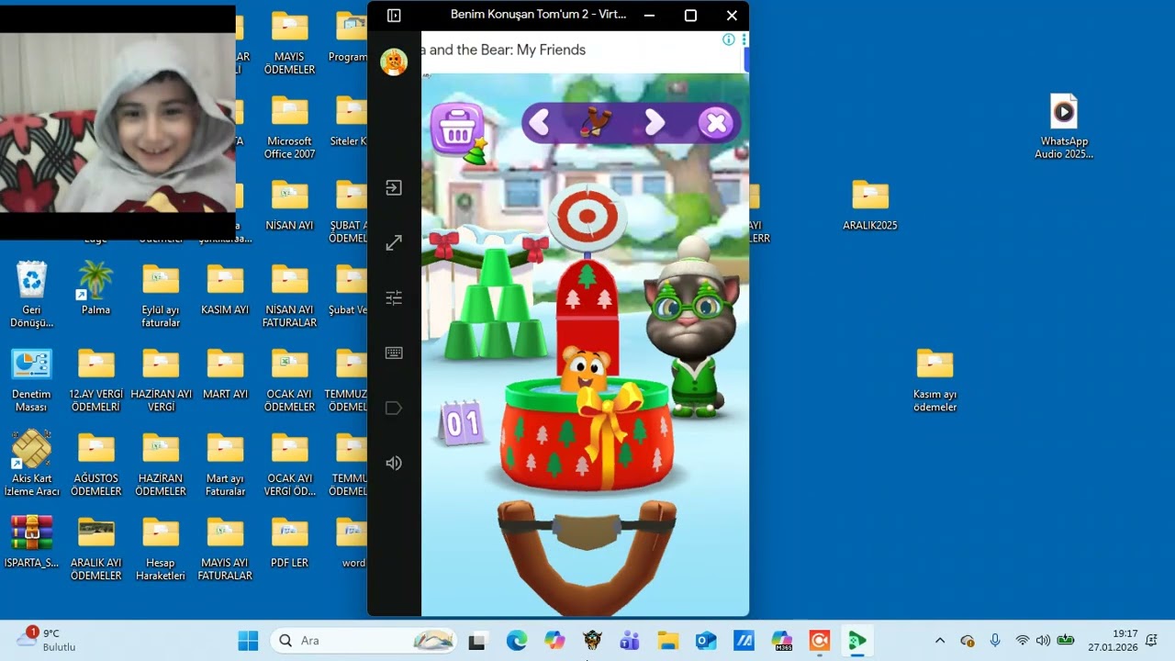Viewport: 1175px width, 661px height.
Task: Toggle fullscreen with the diagonal arrows icon
Action: coord(394,243)
